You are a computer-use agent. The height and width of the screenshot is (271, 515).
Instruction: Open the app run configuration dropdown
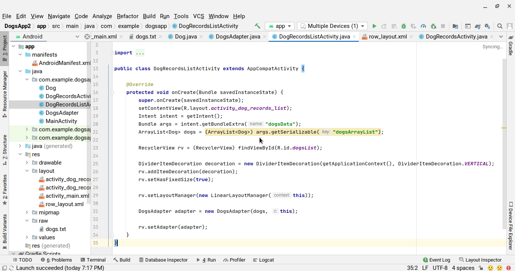[x=280, y=26]
